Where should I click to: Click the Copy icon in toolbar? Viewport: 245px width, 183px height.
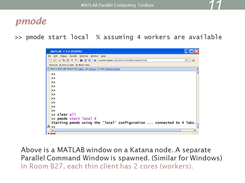click(x=64, y=60)
